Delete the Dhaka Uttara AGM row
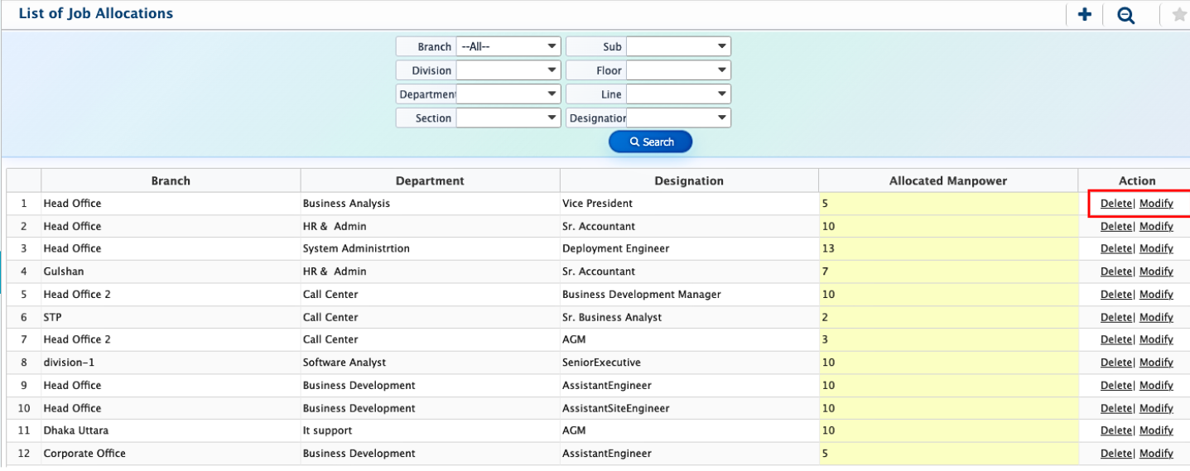1190x471 pixels. (1115, 430)
